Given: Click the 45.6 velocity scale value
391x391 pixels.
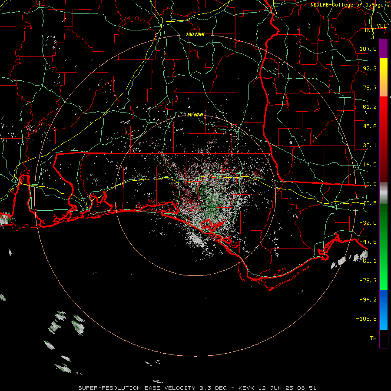Looking at the screenshot, I should [370, 126].
